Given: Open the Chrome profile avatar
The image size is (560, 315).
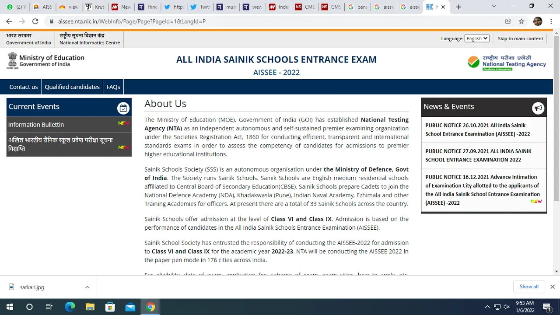Looking at the screenshot, I should [x=538, y=21].
